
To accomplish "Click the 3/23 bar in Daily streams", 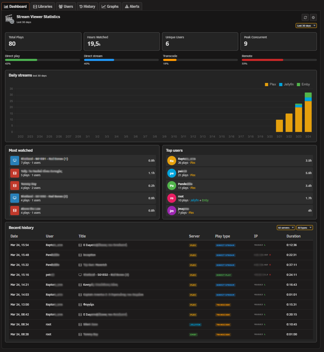I will point(298,118).
